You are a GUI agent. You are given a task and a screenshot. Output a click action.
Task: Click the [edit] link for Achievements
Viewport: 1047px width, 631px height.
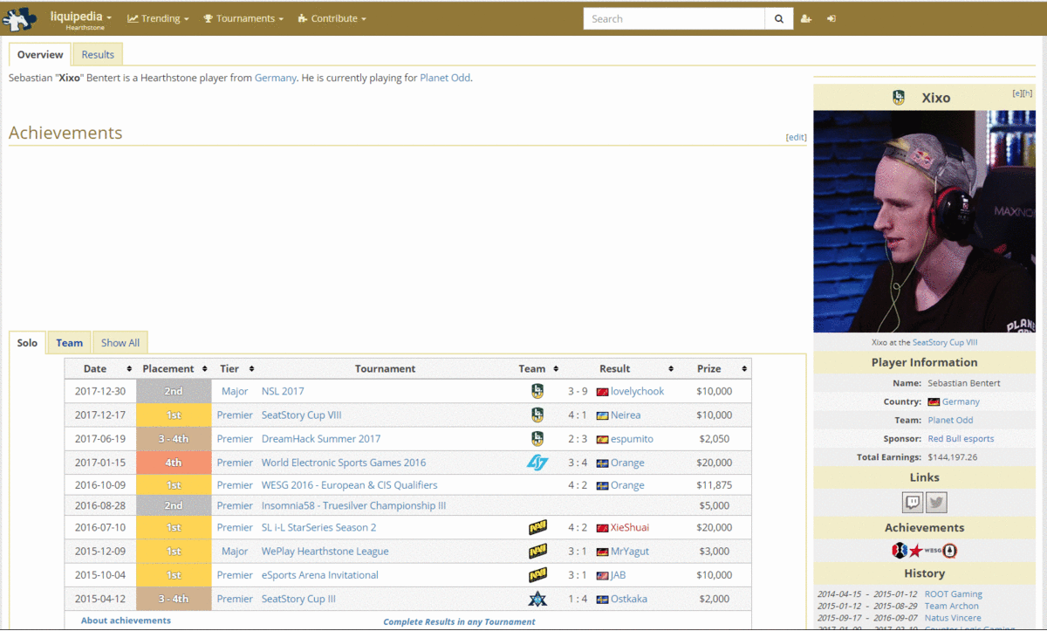[x=796, y=137]
